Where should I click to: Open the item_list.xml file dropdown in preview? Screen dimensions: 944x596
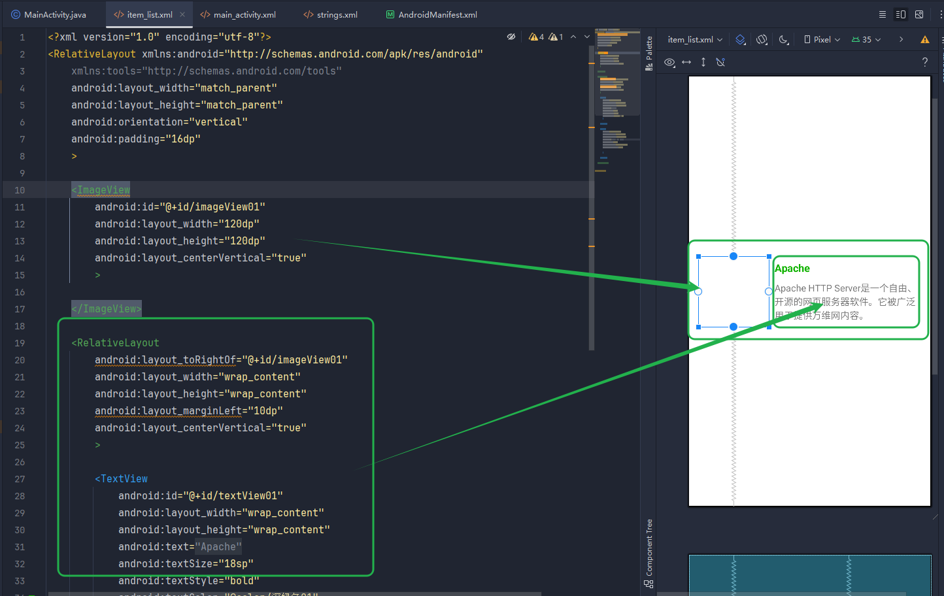[695, 39]
